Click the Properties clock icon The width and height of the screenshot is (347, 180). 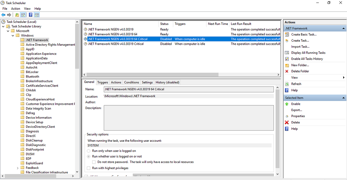coord(287,116)
